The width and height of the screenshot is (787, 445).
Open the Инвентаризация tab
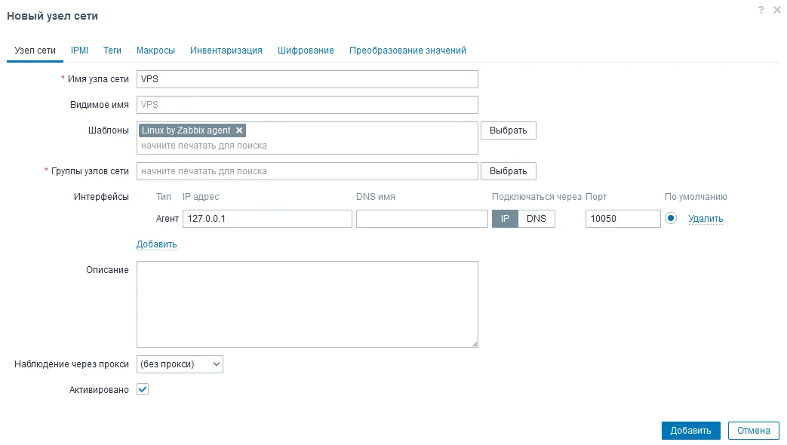click(x=226, y=51)
